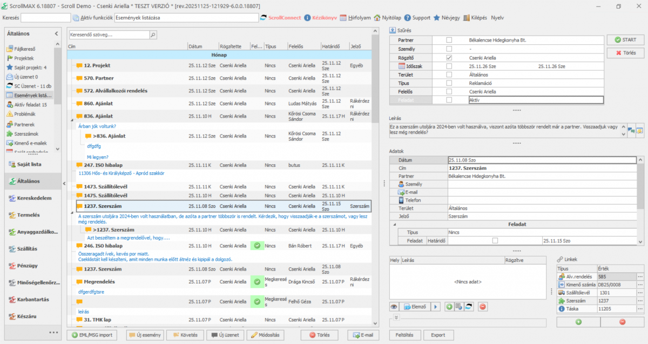Open the dropdown arrow next to Elemző
The image size is (648, 344).
(436, 307)
